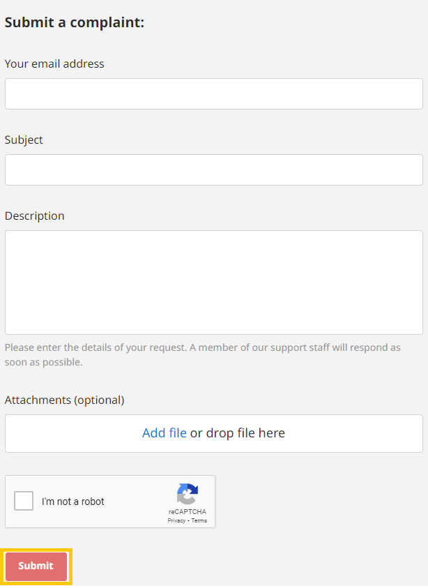The height and width of the screenshot is (588, 428).
Task: Click the "Submit a complaint" heading
Action: click(74, 22)
